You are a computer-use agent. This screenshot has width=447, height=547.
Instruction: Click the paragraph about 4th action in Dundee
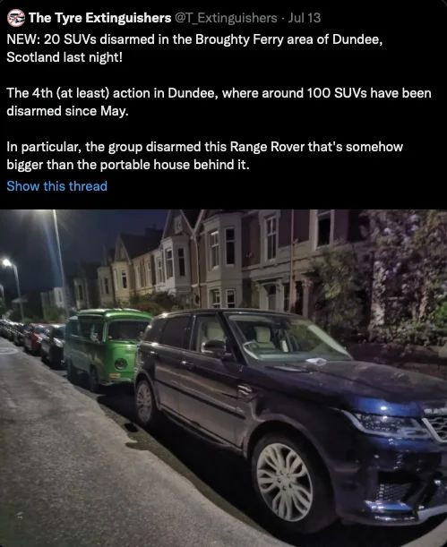tap(219, 102)
